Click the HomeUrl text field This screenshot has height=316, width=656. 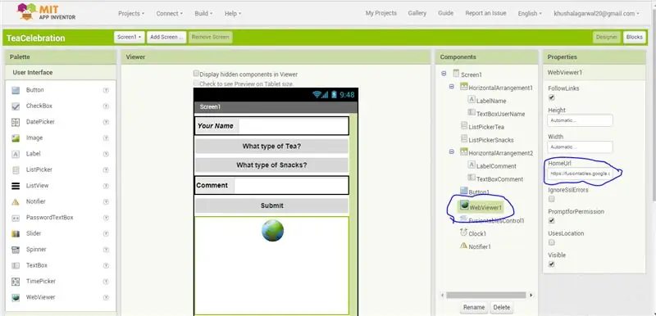click(x=580, y=174)
